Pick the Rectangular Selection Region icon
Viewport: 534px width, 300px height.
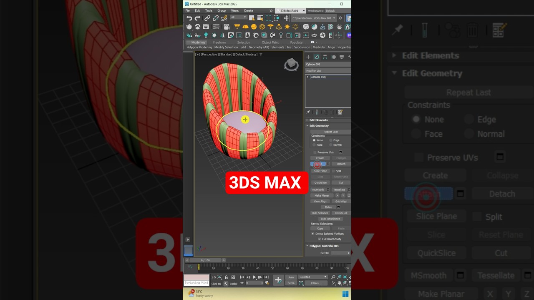(x=269, y=18)
